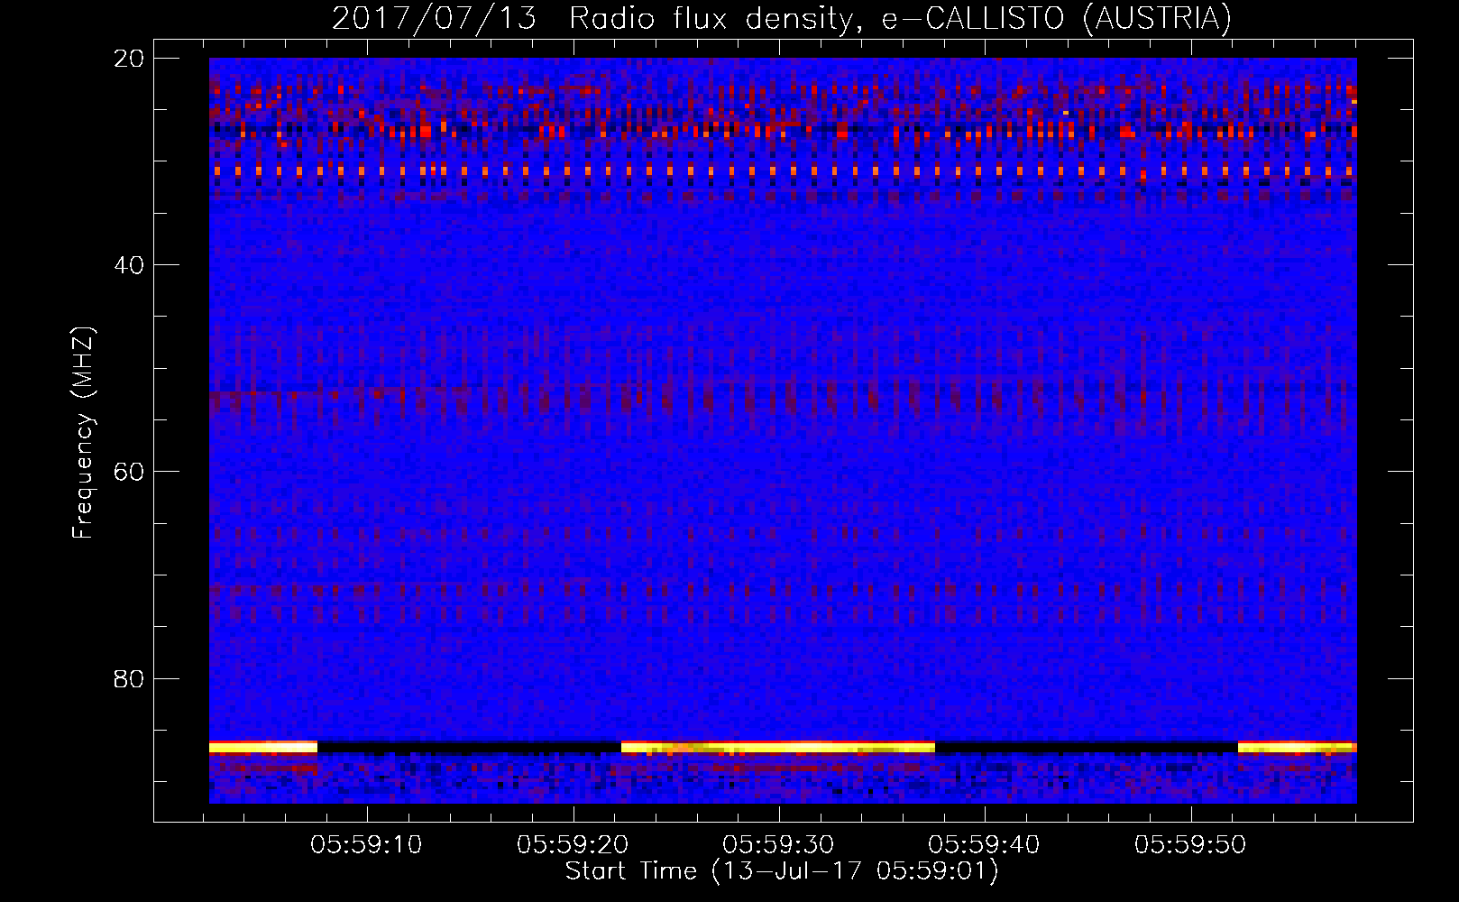Click the 05:59:40 time tick label
Image resolution: width=1459 pixels, height=902 pixels.
click(x=985, y=844)
